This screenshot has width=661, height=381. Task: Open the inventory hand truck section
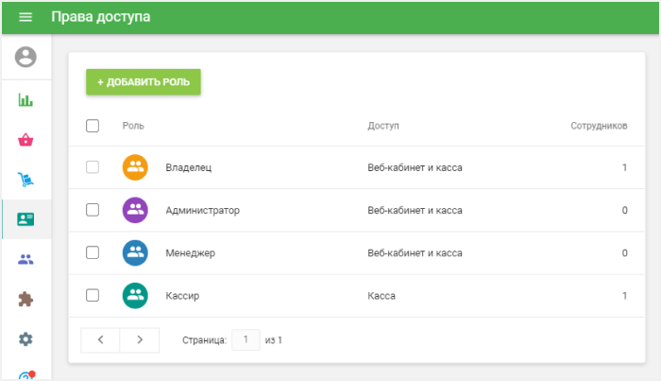pyautogui.click(x=25, y=179)
